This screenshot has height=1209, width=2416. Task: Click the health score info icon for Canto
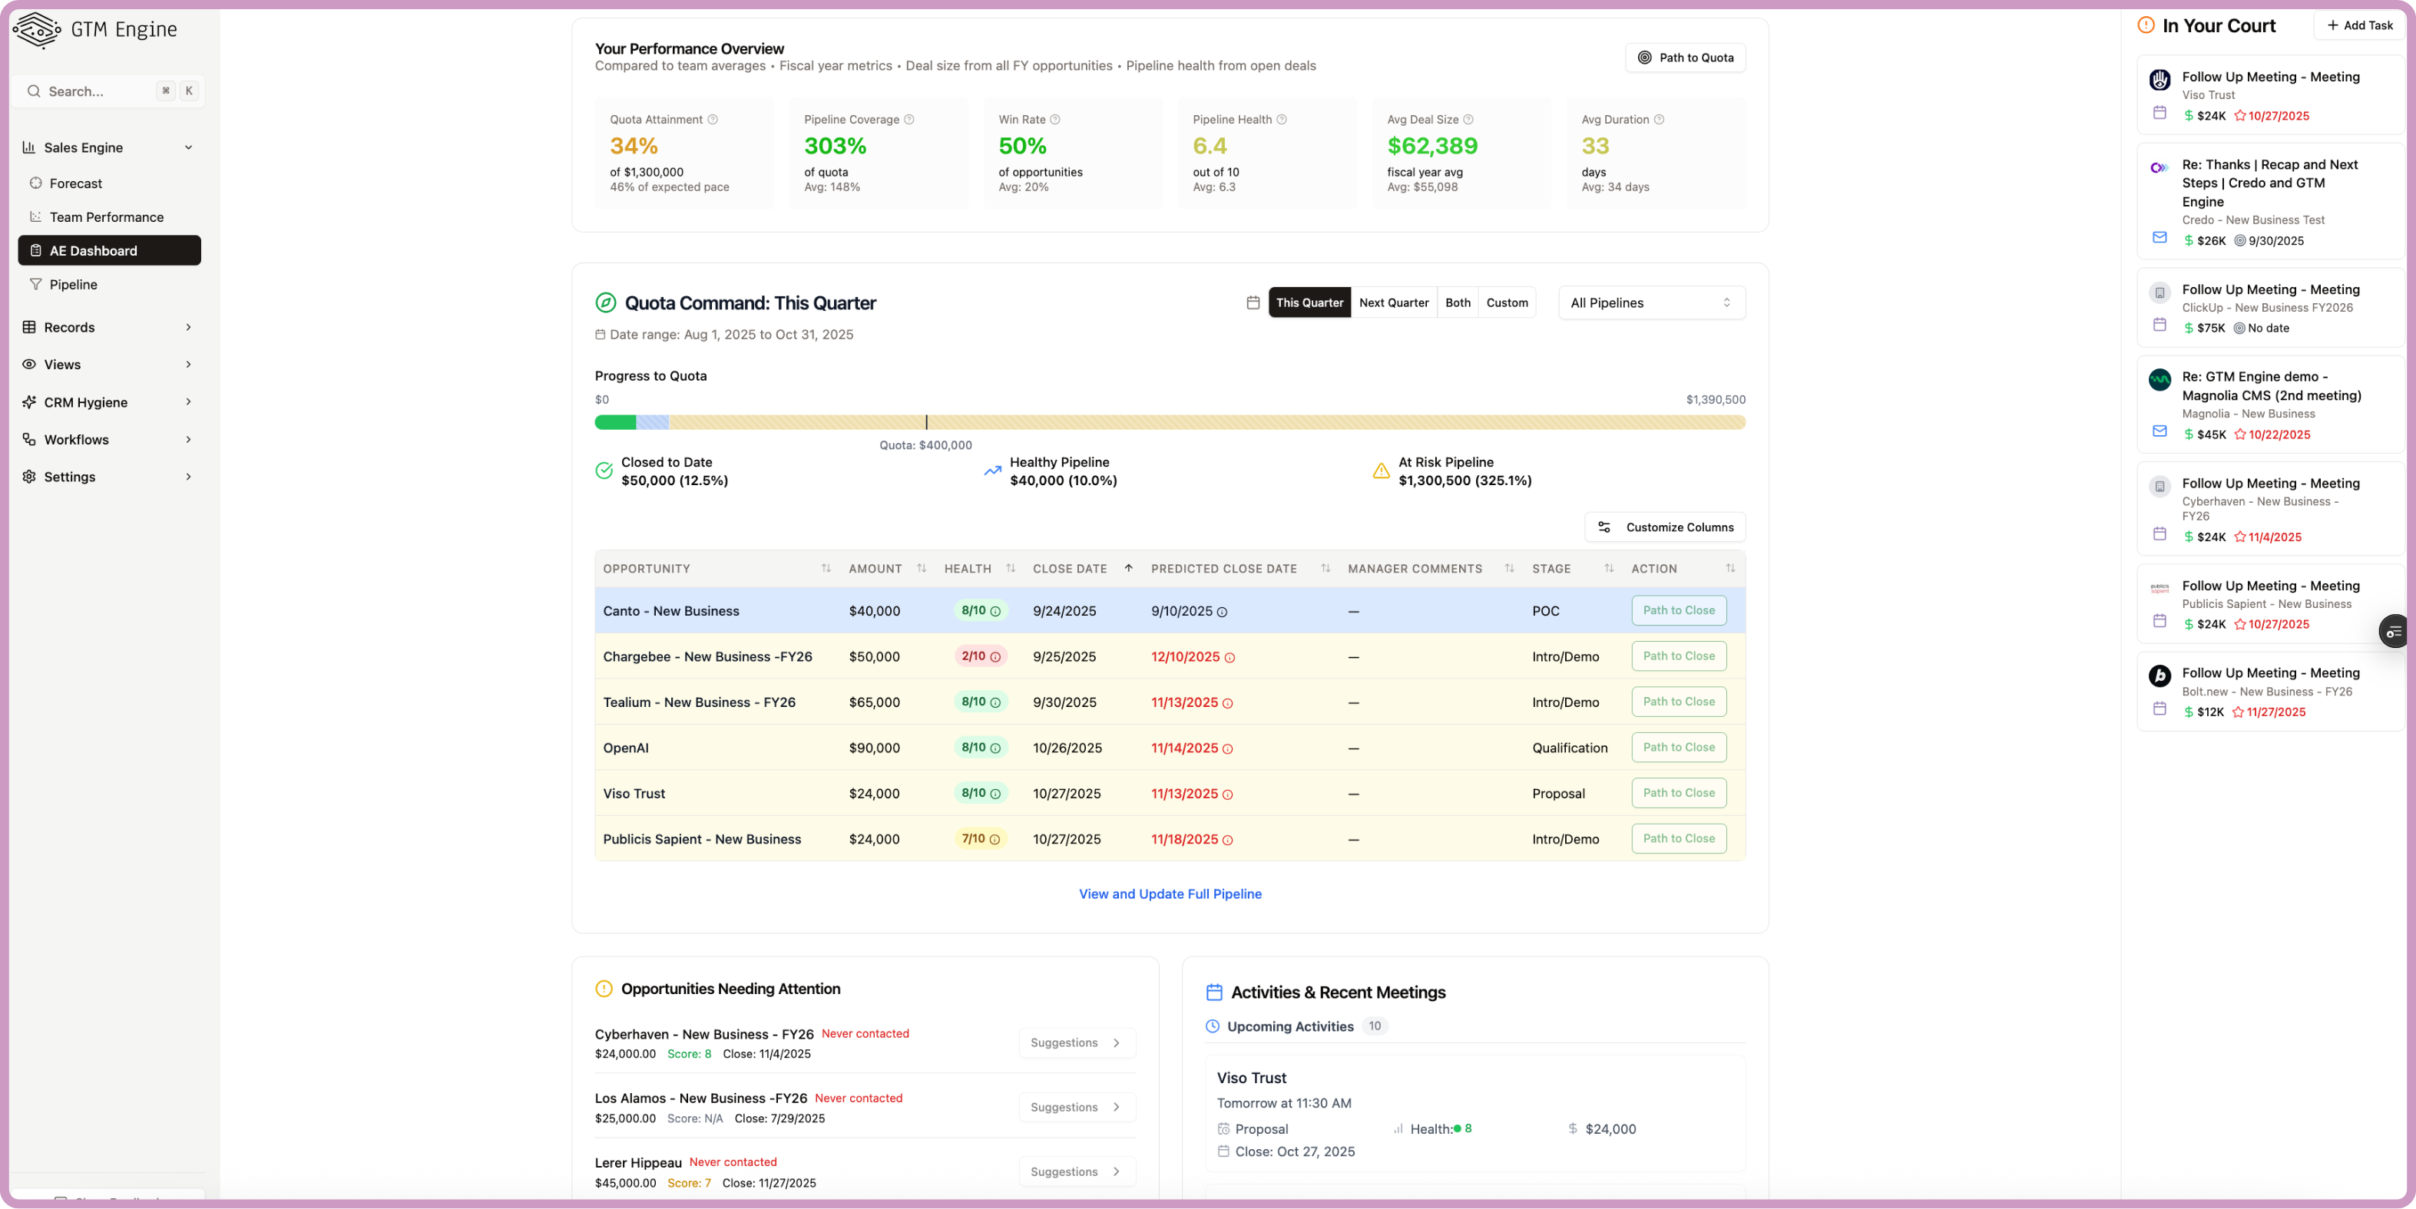pos(996,611)
